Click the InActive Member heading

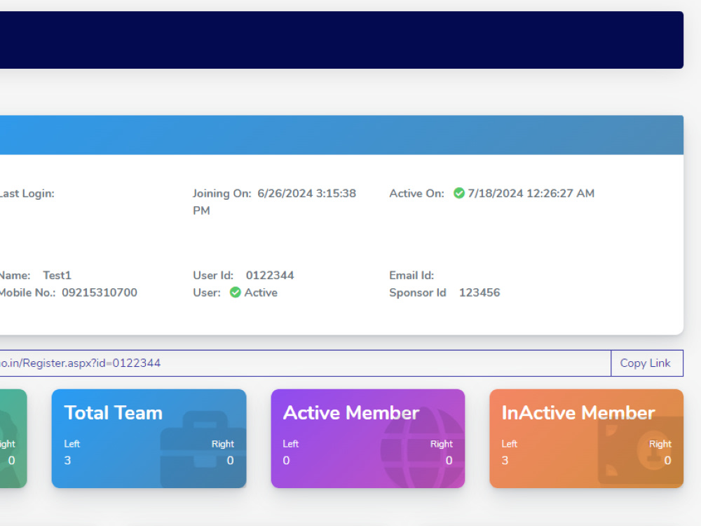point(578,413)
